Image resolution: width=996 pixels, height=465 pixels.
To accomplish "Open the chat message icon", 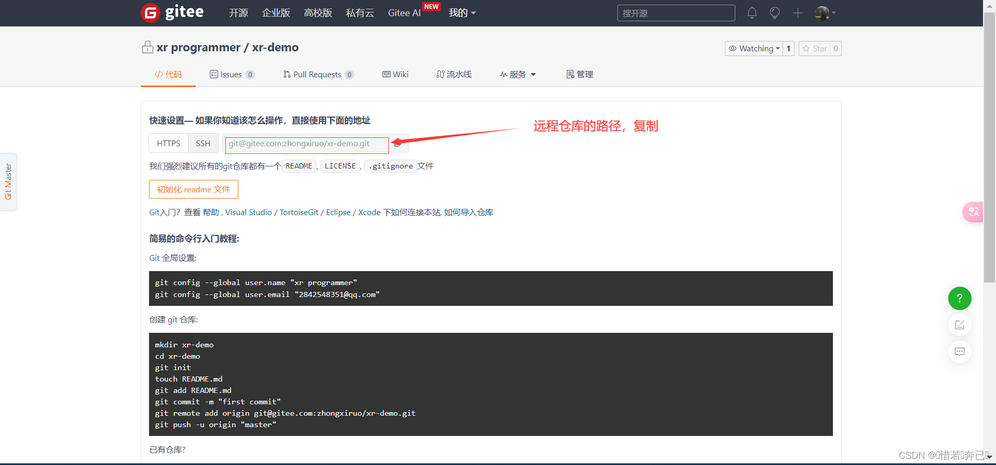I will (x=960, y=351).
